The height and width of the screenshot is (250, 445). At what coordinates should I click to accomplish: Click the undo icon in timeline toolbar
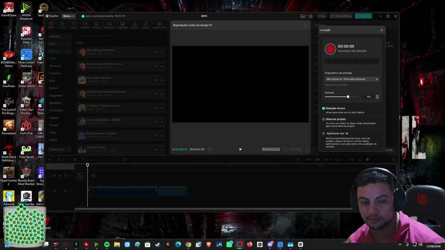click(x=74, y=159)
